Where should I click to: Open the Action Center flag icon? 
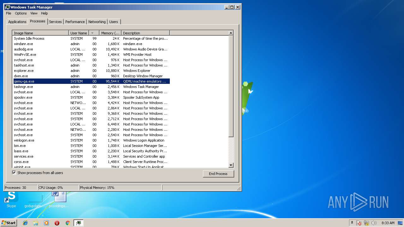pyautogui.click(x=359, y=223)
